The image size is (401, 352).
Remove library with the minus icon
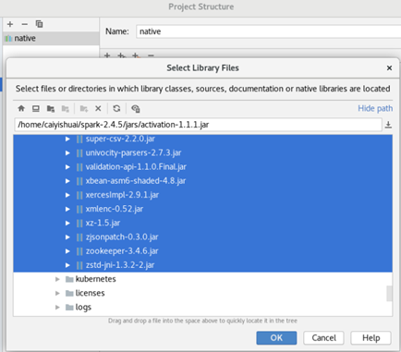[x=25, y=24]
